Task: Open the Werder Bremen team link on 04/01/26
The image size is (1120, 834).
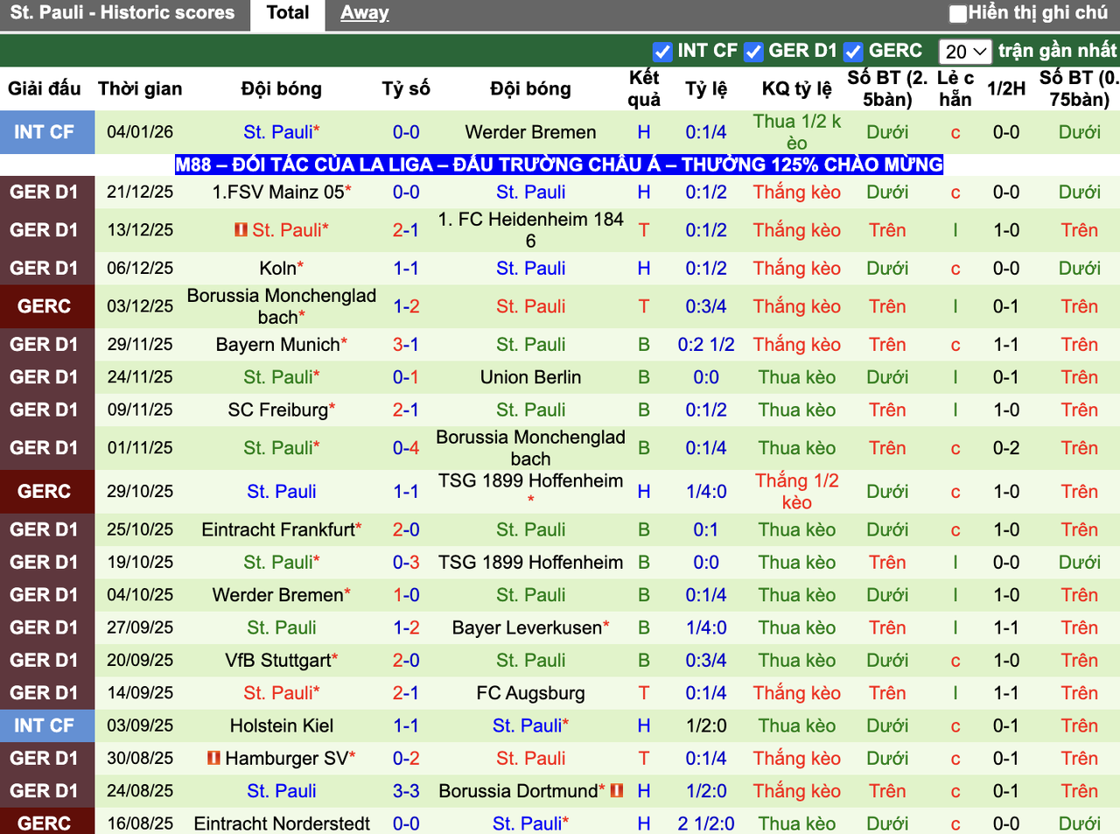Action: point(530,132)
